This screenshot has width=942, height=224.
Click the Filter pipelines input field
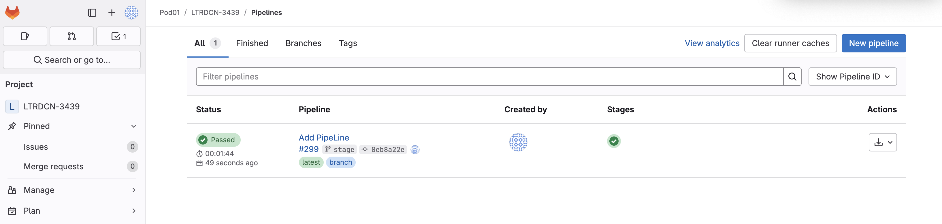tap(489, 77)
